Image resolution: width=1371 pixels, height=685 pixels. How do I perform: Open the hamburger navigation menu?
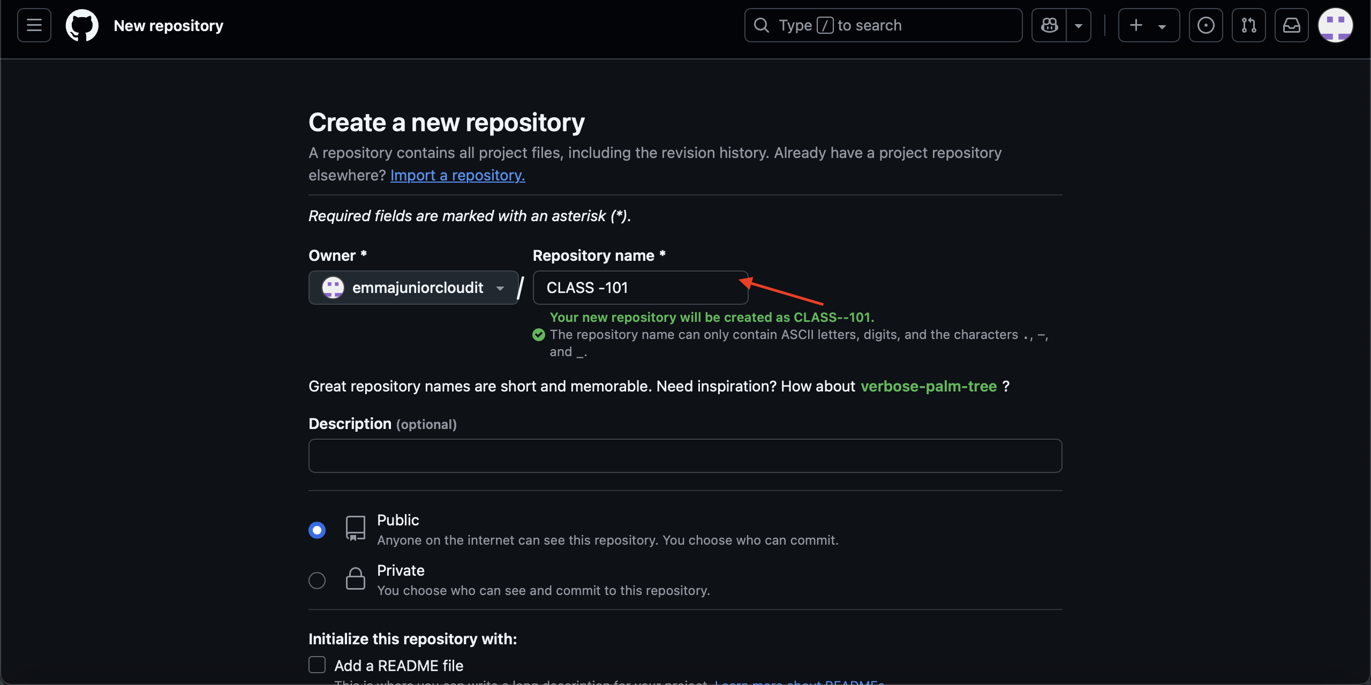(x=34, y=25)
